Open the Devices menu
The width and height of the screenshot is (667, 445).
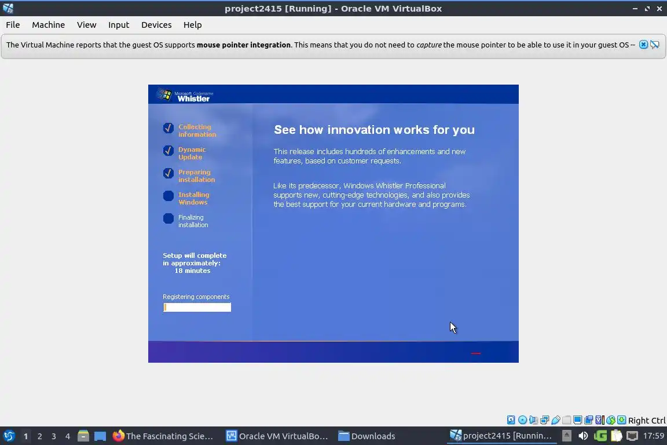point(156,25)
